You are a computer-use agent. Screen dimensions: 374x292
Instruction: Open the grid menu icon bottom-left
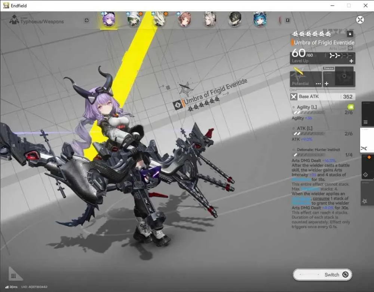pyautogui.click(x=13, y=276)
